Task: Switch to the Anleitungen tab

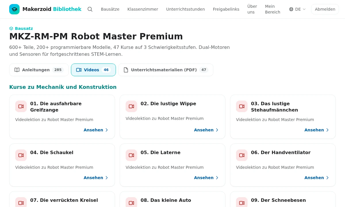Action: click(39, 70)
